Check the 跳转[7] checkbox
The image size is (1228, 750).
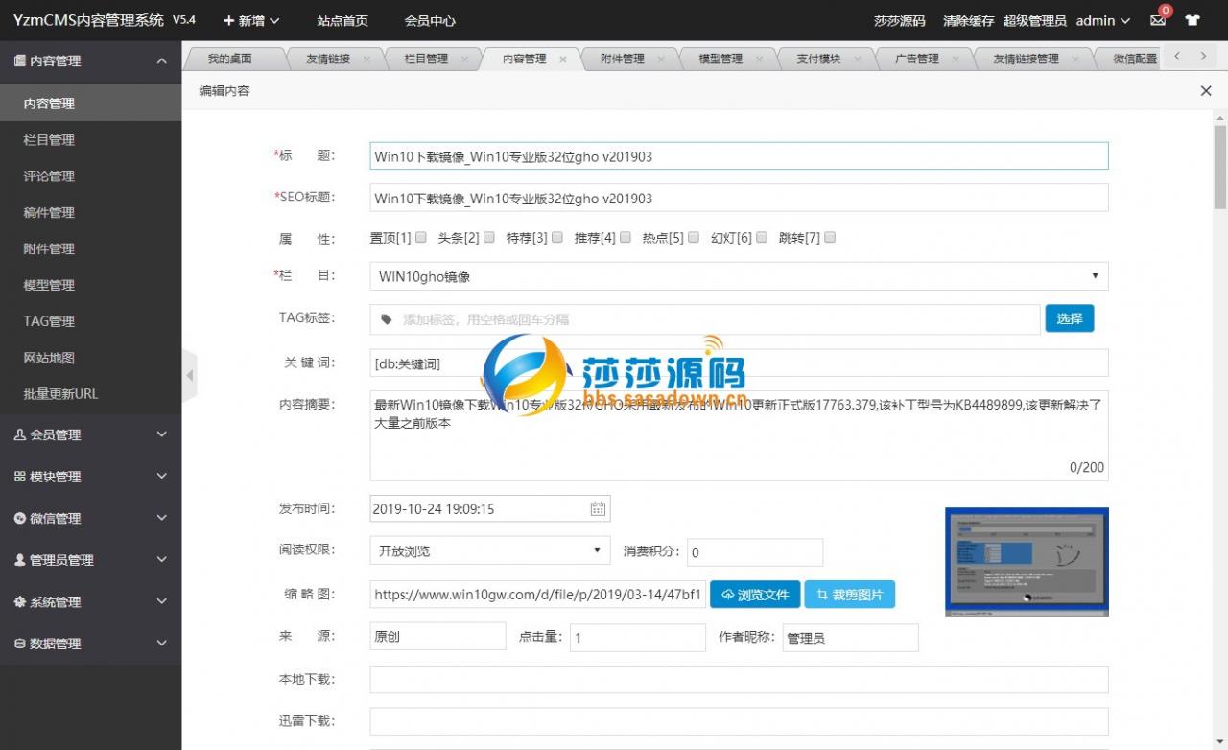[x=830, y=237]
